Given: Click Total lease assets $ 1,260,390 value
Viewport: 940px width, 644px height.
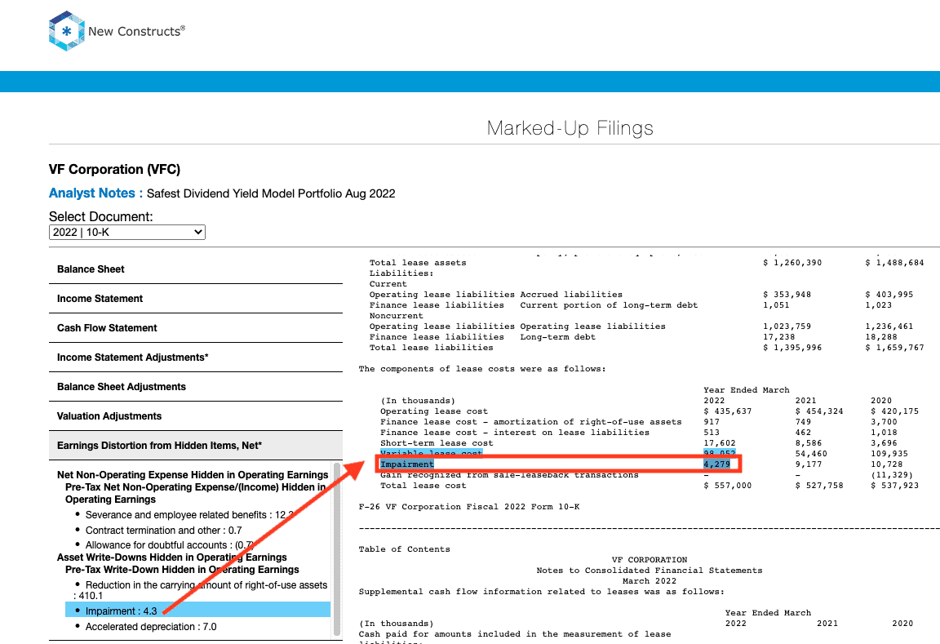Looking at the screenshot, I should (792, 263).
